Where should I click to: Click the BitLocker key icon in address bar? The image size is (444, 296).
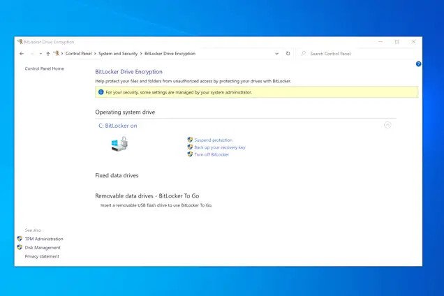tap(57, 53)
